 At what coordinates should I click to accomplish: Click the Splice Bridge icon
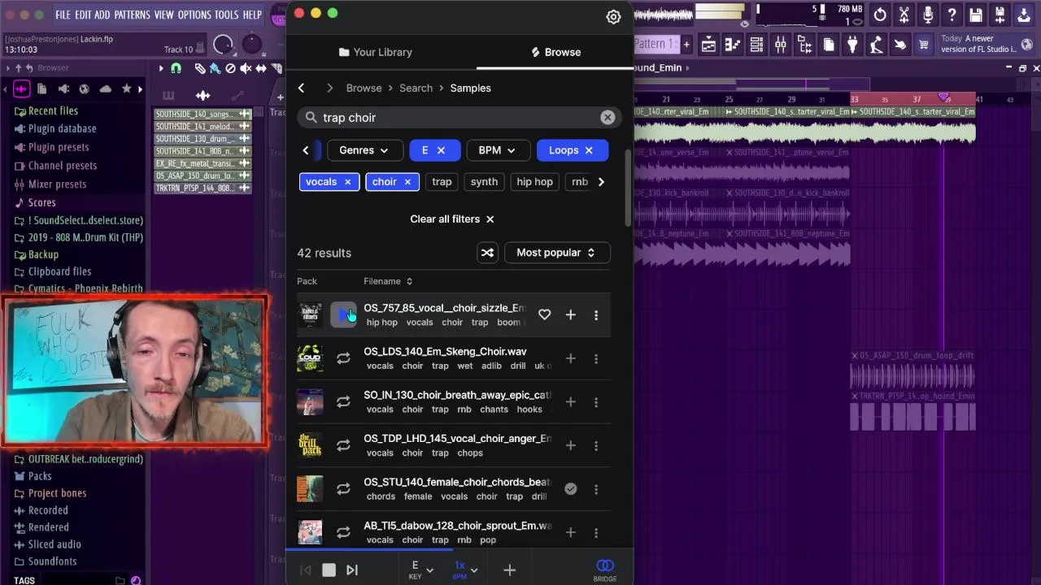tap(604, 570)
